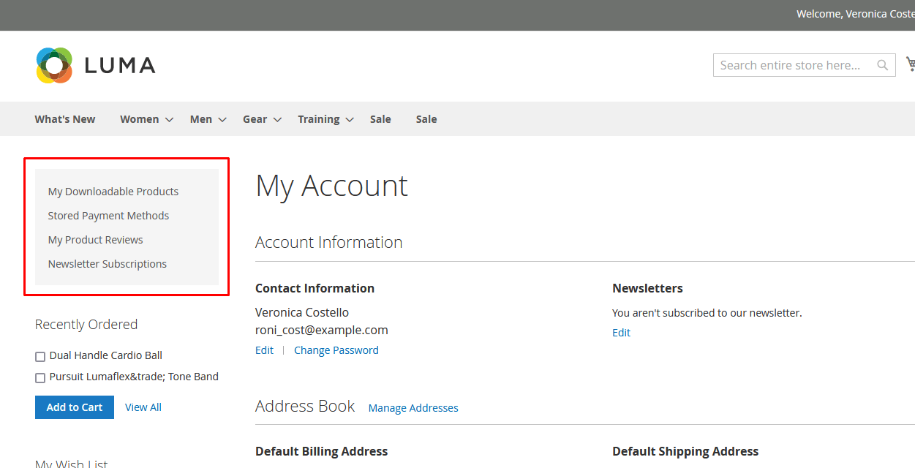Image resolution: width=915 pixels, height=468 pixels.
Task: Select Stored Payment Methods sidebar item
Action: [x=108, y=216]
